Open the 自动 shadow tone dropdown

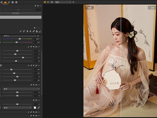pos(17,108)
